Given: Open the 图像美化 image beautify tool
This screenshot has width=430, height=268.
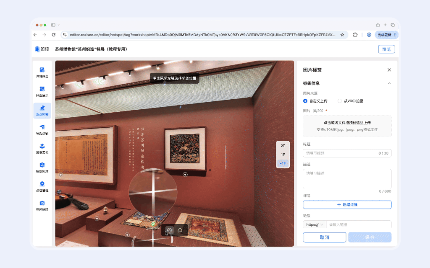Looking at the screenshot, I should tap(42, 149).
